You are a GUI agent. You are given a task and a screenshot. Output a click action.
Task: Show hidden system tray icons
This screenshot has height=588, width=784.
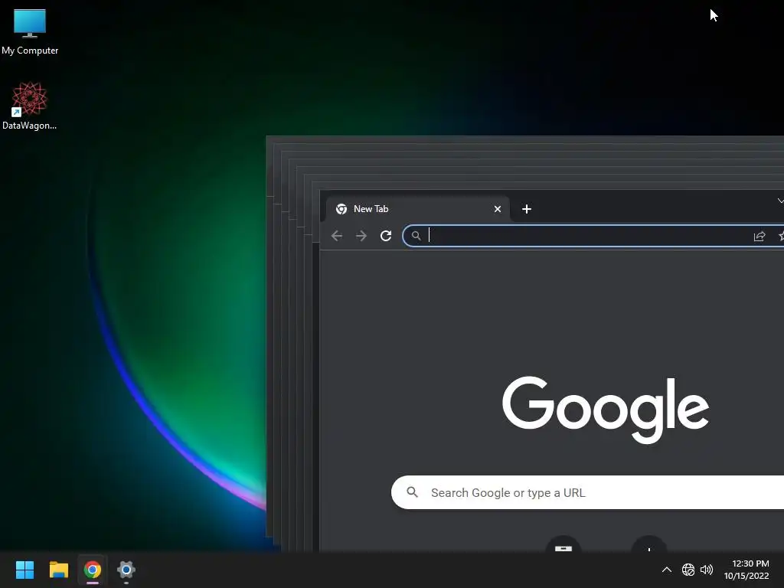[667, 570]
